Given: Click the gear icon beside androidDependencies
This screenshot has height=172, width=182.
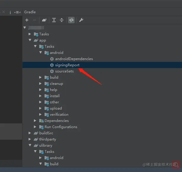Looking at the screenshot, I should point(52,59).
